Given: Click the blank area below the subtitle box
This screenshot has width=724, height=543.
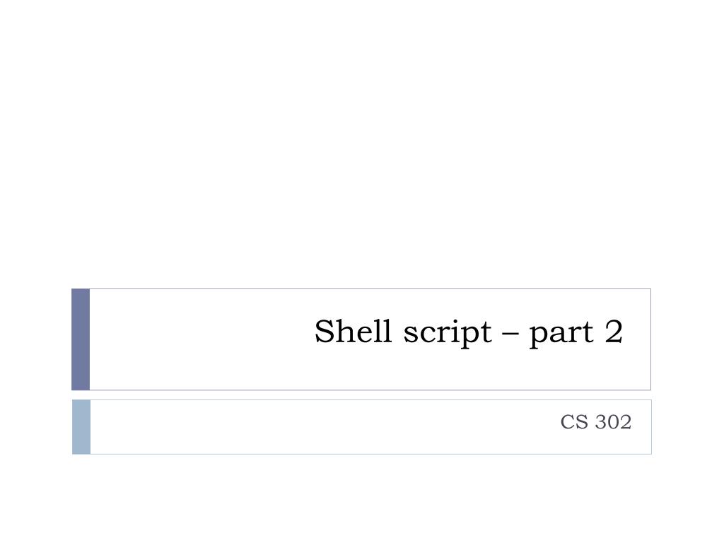Looking at the screenshot, I should (362, 498).
